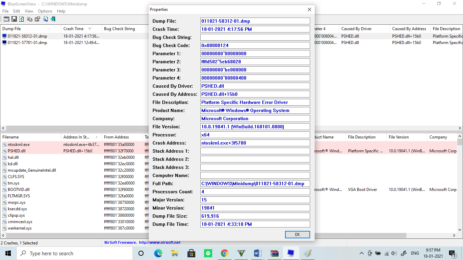Viewport: 463px width, 260px height.
Task: Select the hal.dll driver row
Action: click(x=13, y=157)
